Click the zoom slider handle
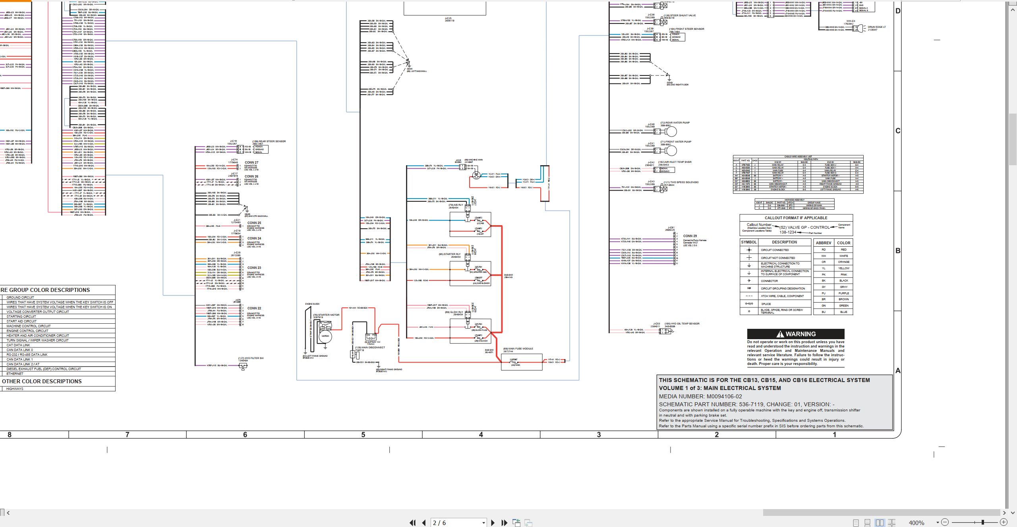Screen dimensions: 1017x527 click(x=983, y=522)
